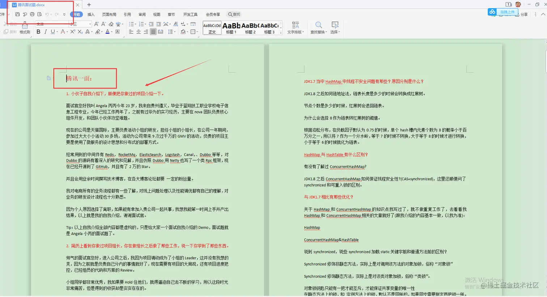Click the distributed alignment icon
Image resolution: width=547 pixels, height=297 pixels.
[160, 32]
